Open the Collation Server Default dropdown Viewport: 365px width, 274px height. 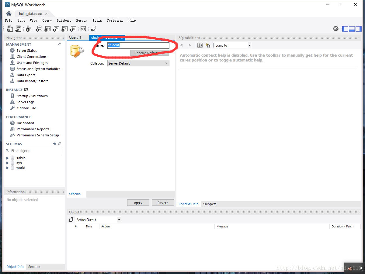pos(138,63)
